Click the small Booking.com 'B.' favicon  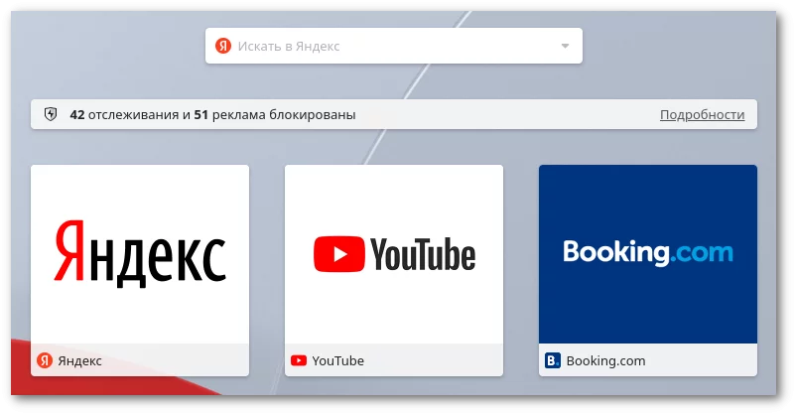coord(553,360)
